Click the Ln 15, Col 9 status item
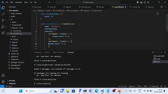The height and width of the screenshot is (94, 168). tap(123, 86)
